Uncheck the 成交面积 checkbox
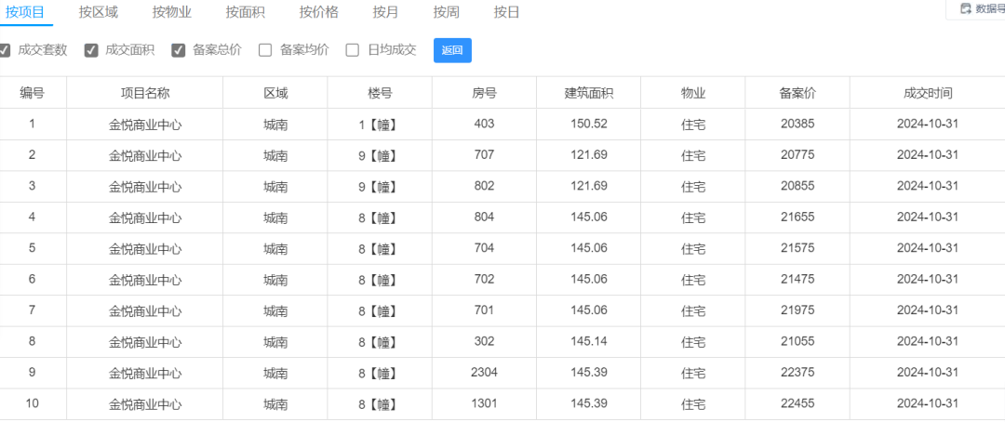Screen dimensions: 1005x422 click(x=91, y=50)
